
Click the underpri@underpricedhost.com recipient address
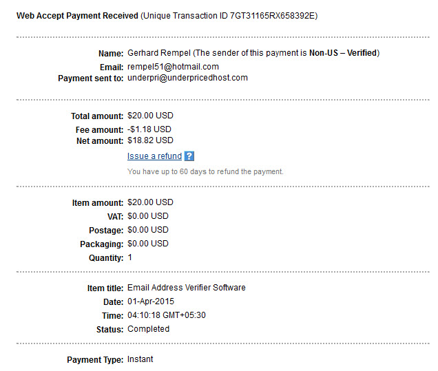[x=187, y=78]
